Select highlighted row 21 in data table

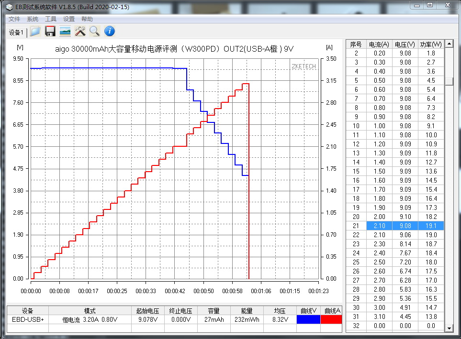(395, 226)
